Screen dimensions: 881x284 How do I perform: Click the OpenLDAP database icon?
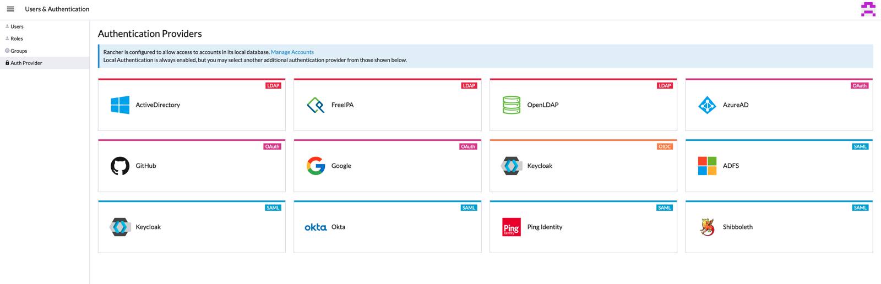click(x=511, y=105)
